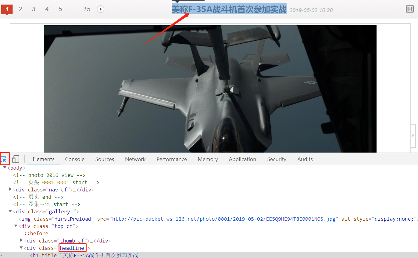Go to gallery page 2

coord(20,9)
